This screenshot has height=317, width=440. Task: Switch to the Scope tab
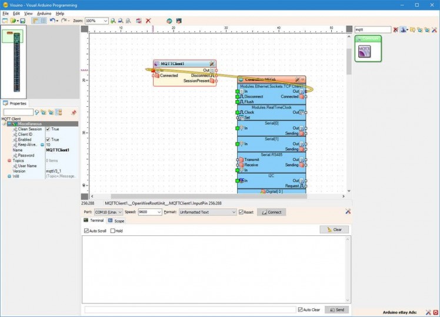coord(115,221)
